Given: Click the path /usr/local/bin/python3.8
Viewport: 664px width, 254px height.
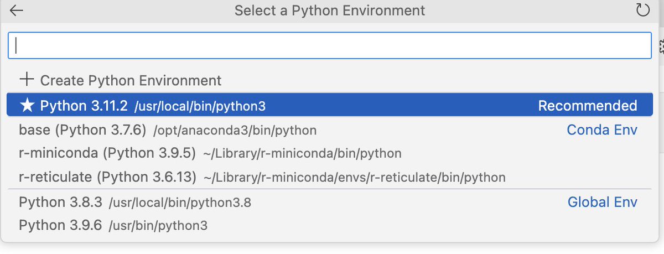Looking at the screenshot, I should 180,203.
